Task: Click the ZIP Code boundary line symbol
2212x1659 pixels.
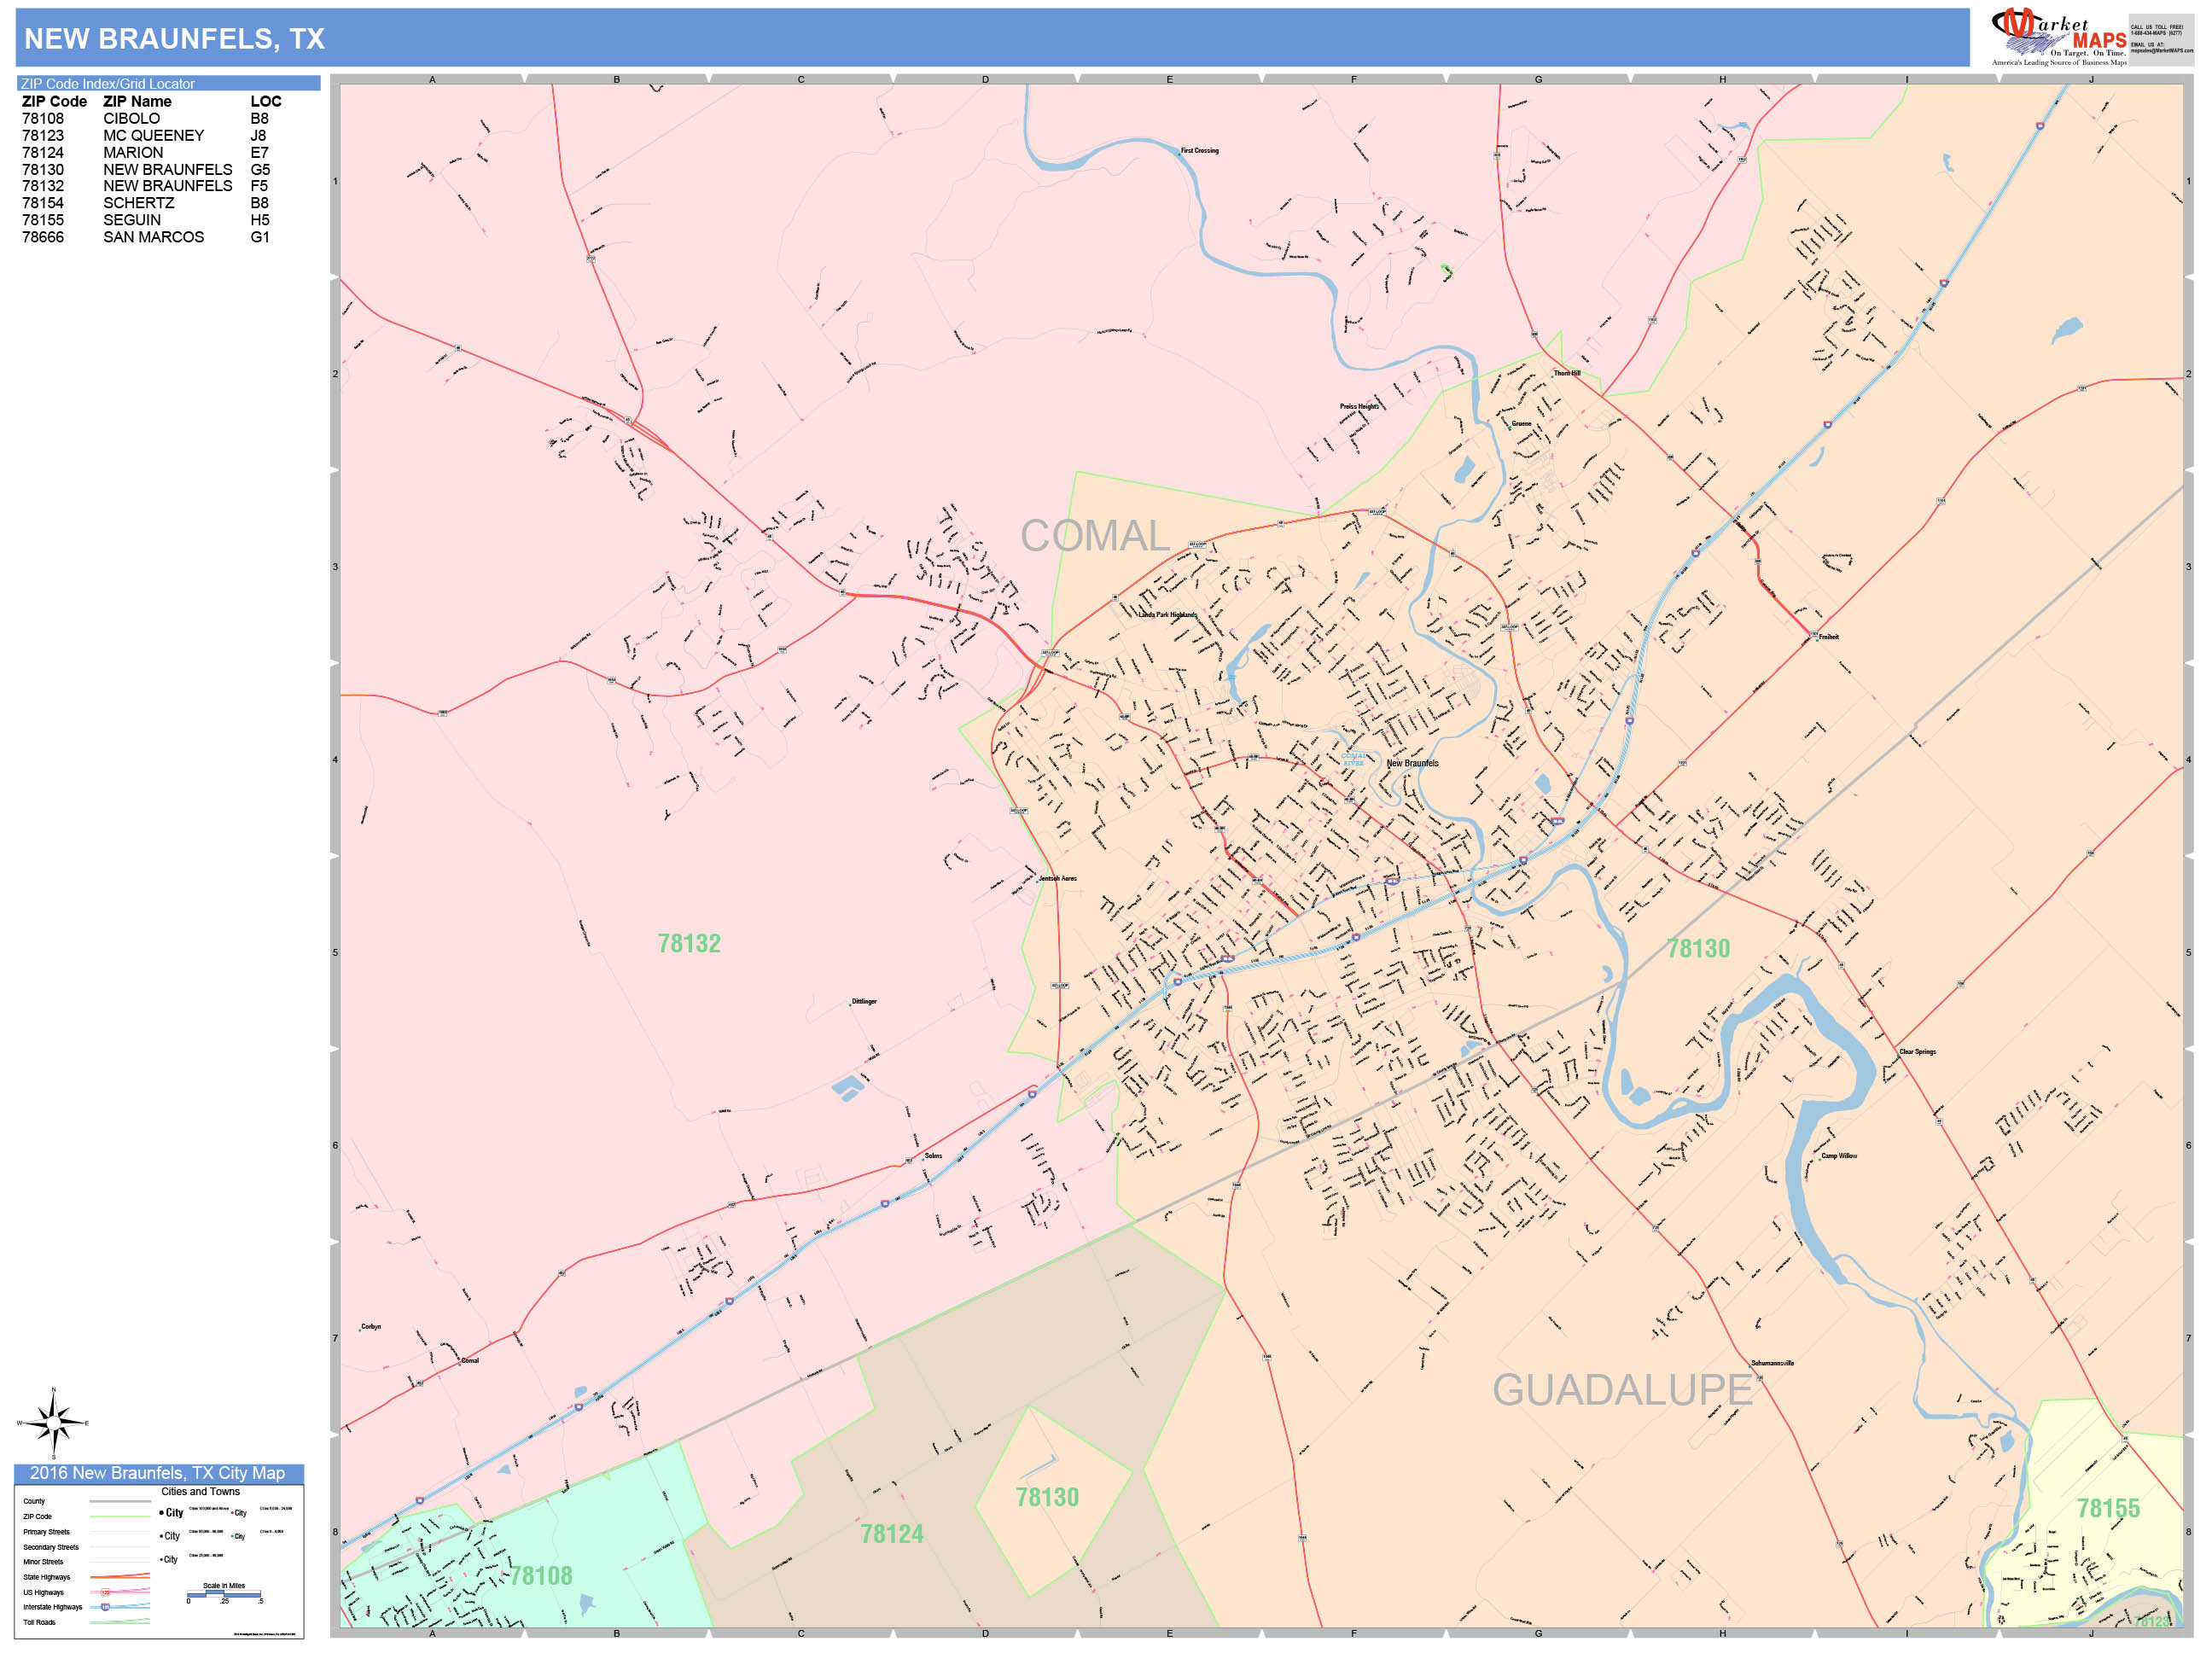Action: [119, 1517]
